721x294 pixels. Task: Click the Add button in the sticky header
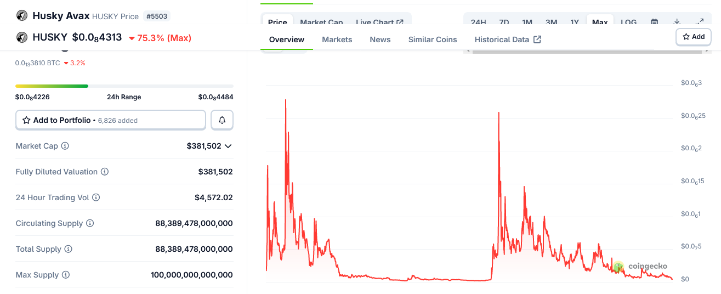pyautogui.click(x=694, y=37)
